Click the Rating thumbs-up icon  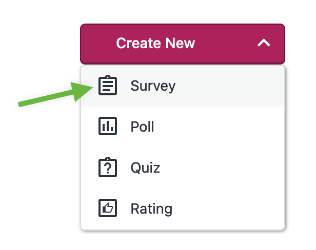(108, 209)
